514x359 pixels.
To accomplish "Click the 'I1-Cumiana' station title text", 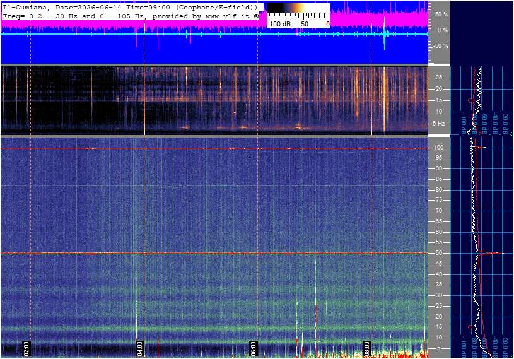I will (x=25, y=7).
